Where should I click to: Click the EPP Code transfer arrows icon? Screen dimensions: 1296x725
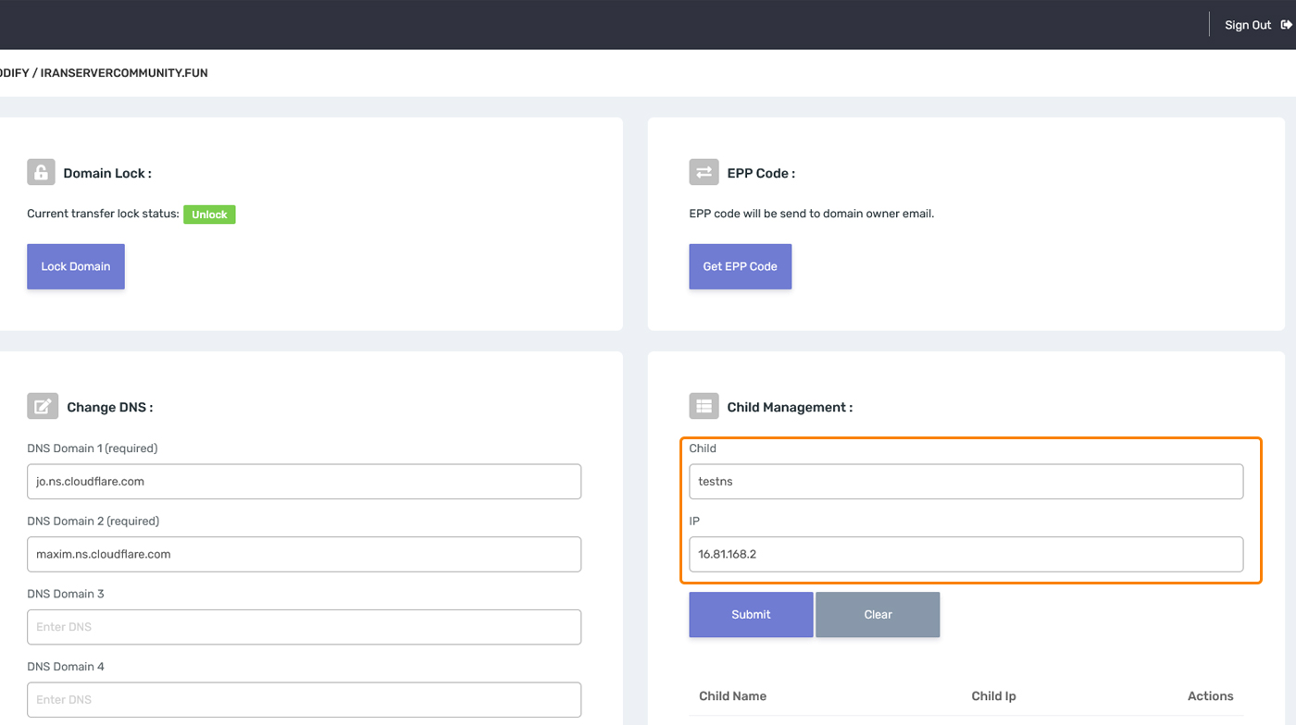click(x=704, y=173)
